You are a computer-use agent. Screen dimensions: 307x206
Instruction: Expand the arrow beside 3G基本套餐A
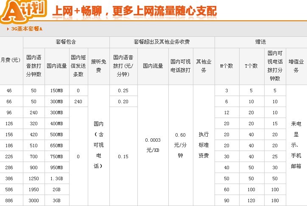pyautogui.click(x=8, y=29)
